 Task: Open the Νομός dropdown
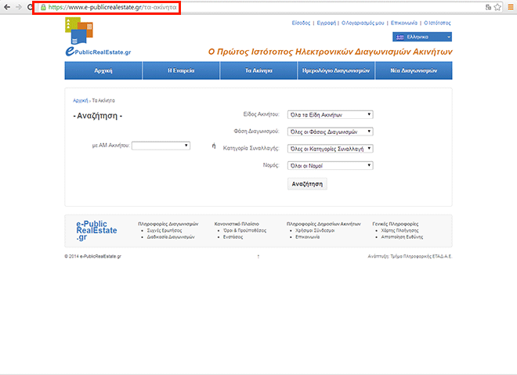[330, 165]
